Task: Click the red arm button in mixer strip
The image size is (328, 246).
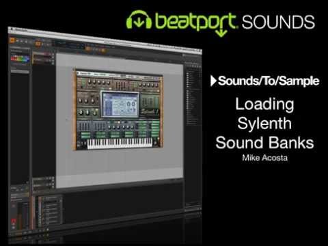Action: [x=14, y=221]
